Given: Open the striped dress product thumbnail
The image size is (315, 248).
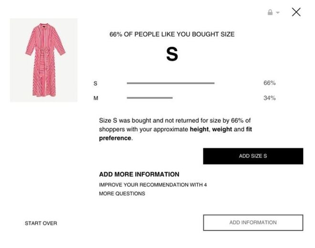Looking at the screenshot, I should point(43,60).
